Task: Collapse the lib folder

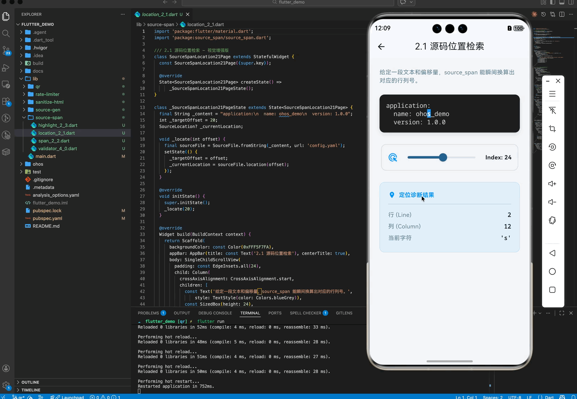Action: click(21, 79)
